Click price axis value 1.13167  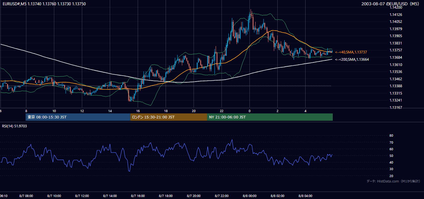[396, 107]
